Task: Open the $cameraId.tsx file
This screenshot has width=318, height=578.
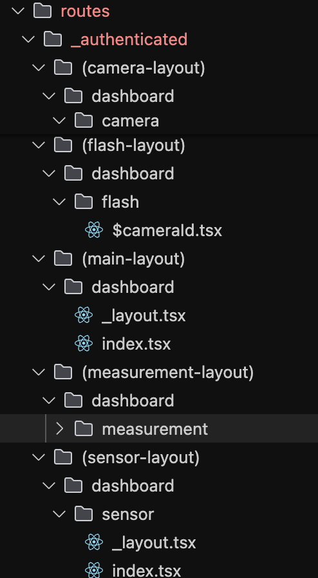Action: (x=167, y=230)
